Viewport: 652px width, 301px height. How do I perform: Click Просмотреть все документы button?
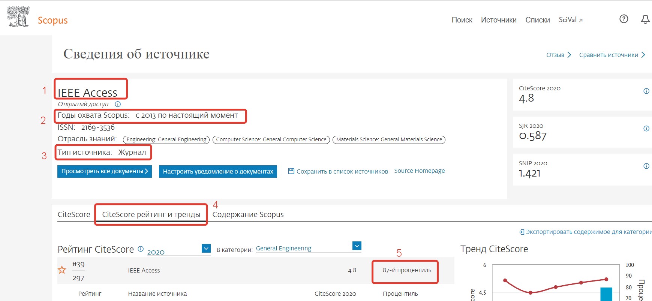[x=105, y=171]
